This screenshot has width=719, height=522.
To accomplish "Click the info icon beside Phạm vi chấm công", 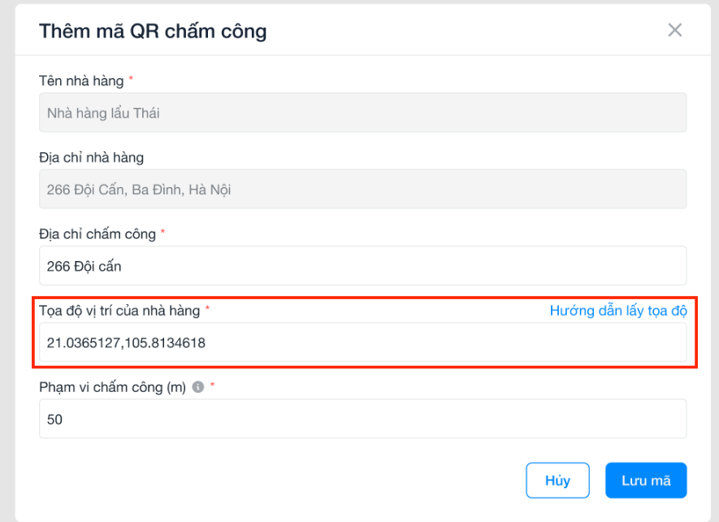I will coord(197,387).
